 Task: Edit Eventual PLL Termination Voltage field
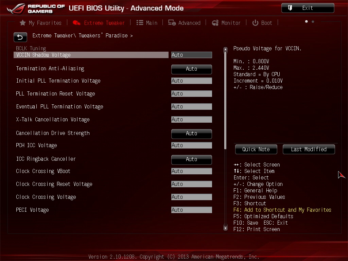point(192,106)
